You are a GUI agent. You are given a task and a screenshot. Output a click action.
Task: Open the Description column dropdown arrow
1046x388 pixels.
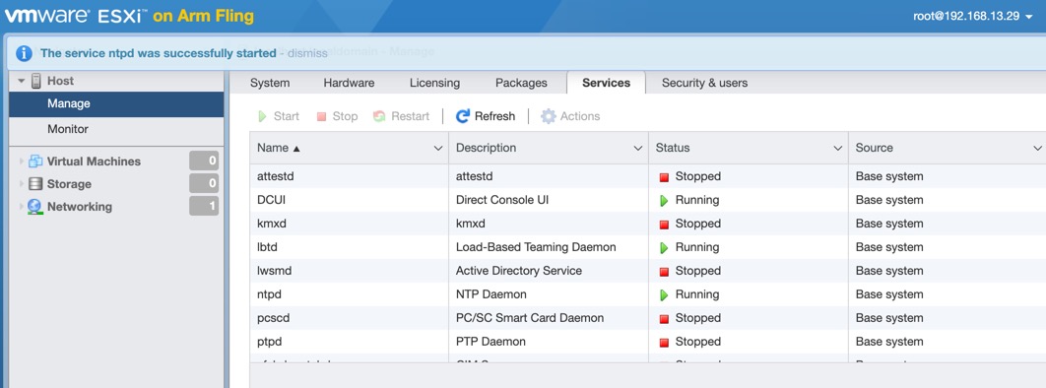point(637,148)
